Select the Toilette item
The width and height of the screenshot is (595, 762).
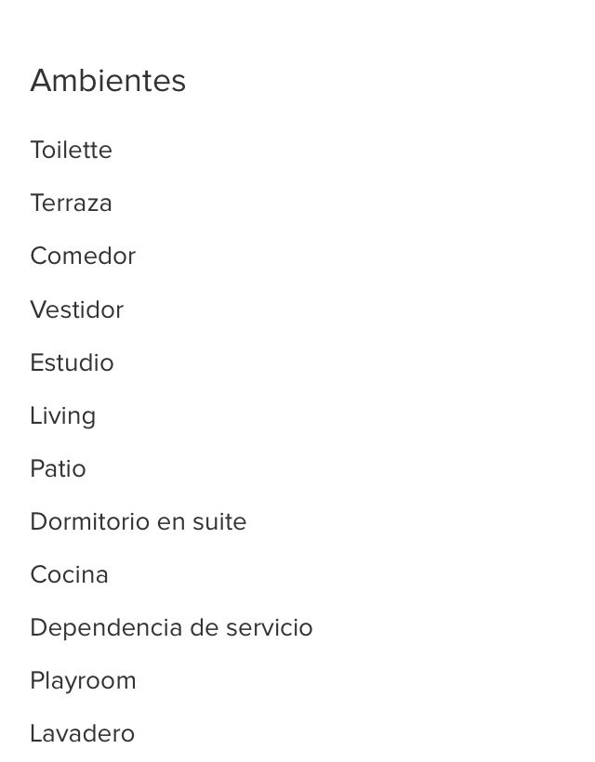[x=71, y=150]
